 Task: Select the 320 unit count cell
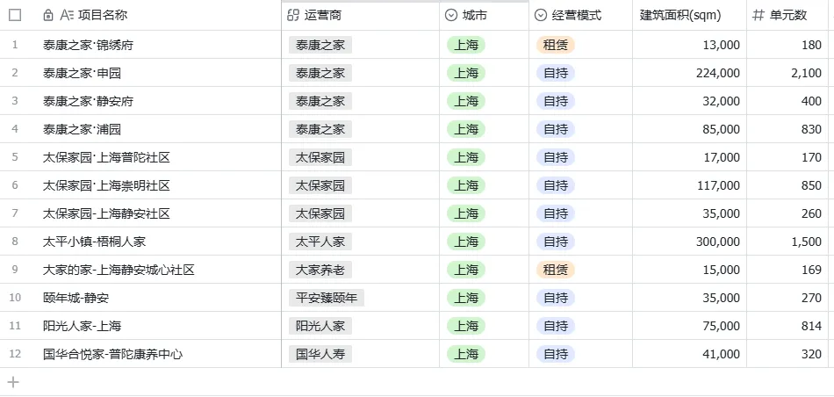point(787,354)
